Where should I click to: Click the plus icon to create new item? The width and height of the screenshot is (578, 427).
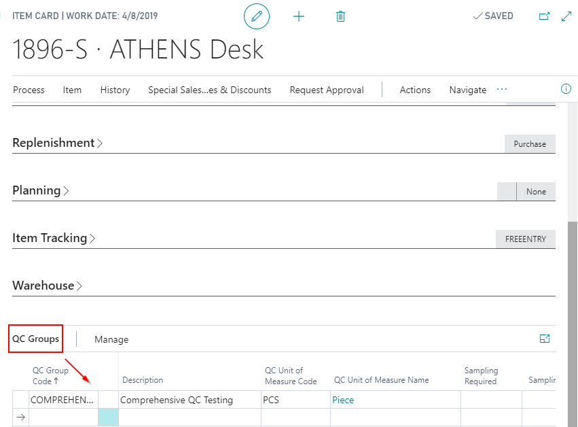click(x=299, y=16)
